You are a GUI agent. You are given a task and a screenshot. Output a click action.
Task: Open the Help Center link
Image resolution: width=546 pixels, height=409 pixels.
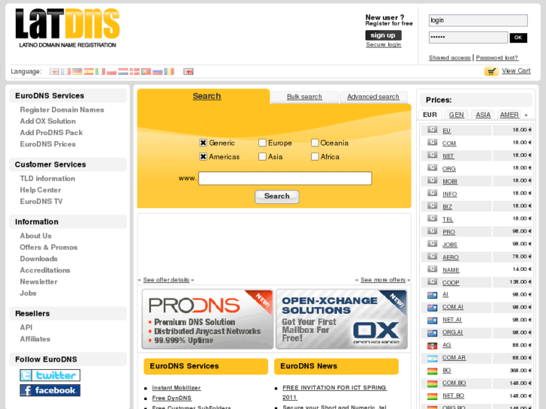[41, 190]
